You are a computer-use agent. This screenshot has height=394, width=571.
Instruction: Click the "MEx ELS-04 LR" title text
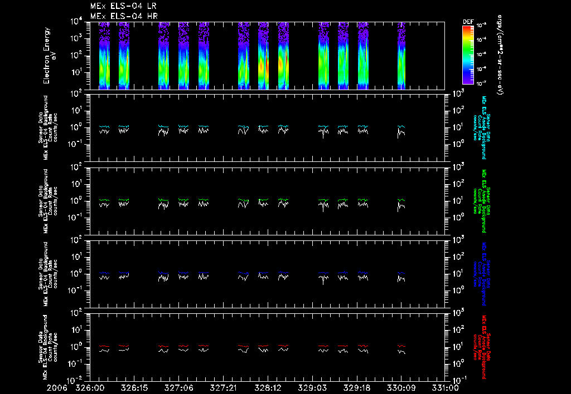tap(123, 6)
